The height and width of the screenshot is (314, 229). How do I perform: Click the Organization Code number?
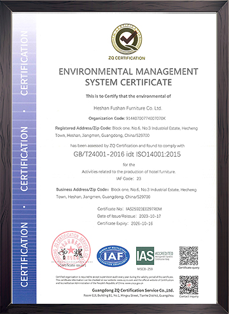(146, 118)
